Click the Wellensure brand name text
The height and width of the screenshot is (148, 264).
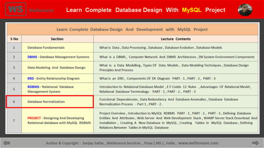(x=41, y=10)
